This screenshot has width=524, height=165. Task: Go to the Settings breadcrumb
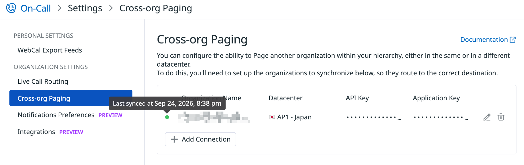coord(85,8)
